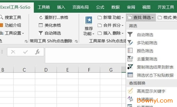The height and width of the screenshot is (107, 177).
Task: Switch to the 数据 tab
Action: [116, 7]
